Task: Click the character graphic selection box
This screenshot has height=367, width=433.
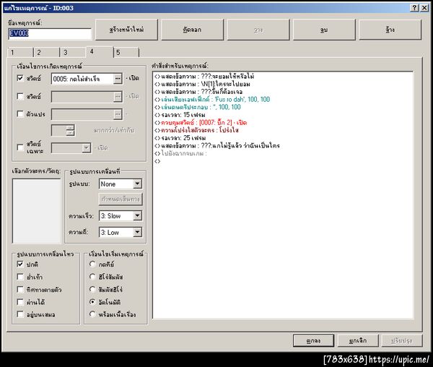Action: pos(36,211)
